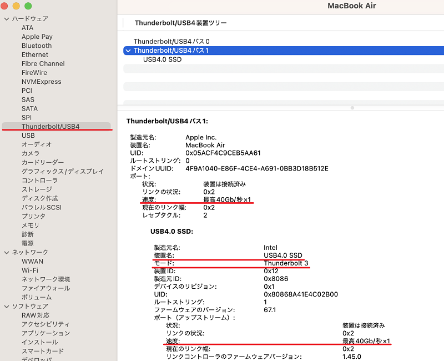Select アクセシビリティ in the sidebar
The height and width of the screenshot is (361, 444).
(x=46, y=324)
